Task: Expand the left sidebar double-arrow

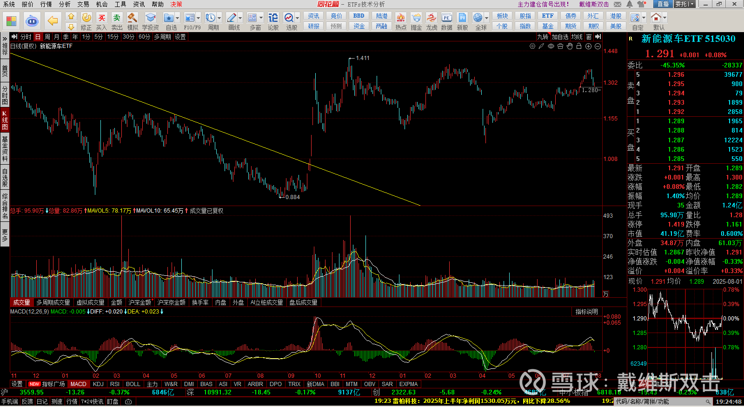Action: point(5,38)
